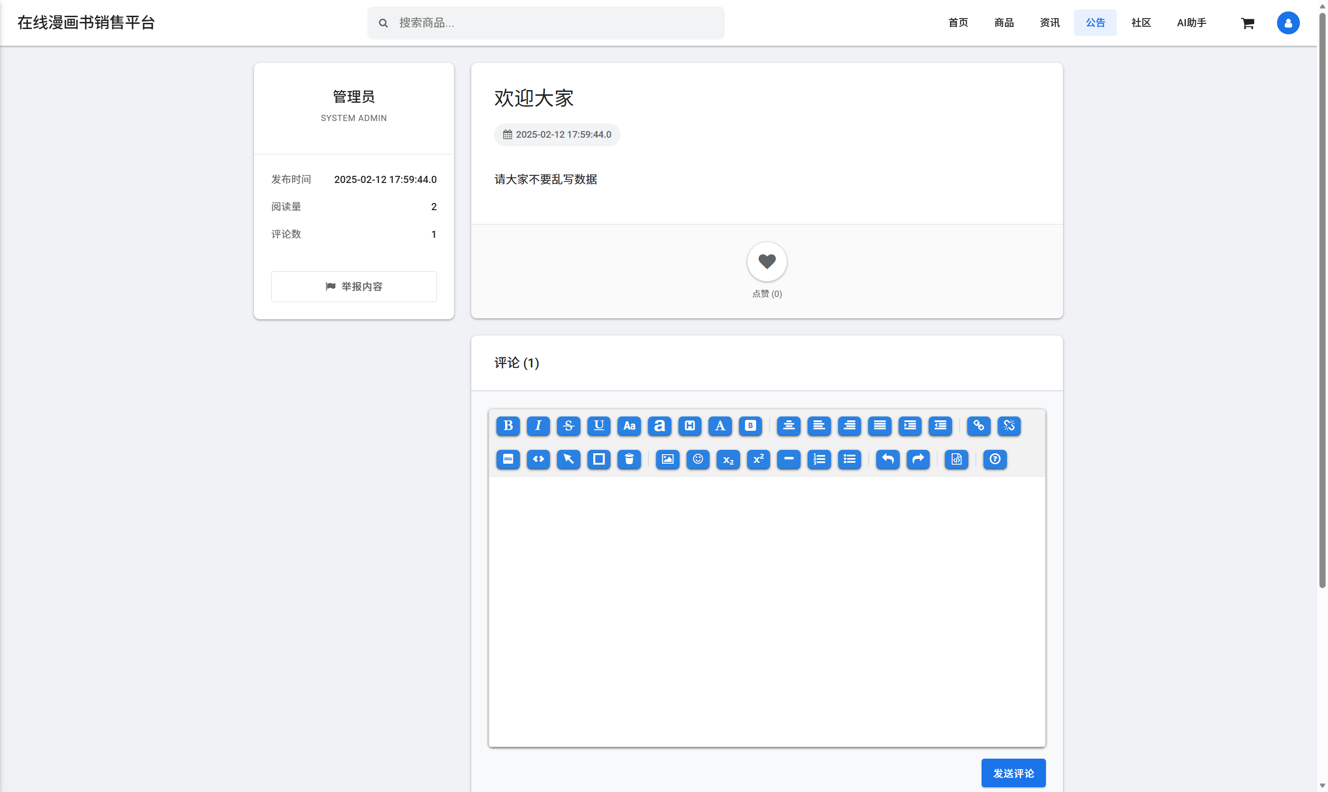Insert an ordered list
Screen dimensions: 1328x792
click(819, 459)
